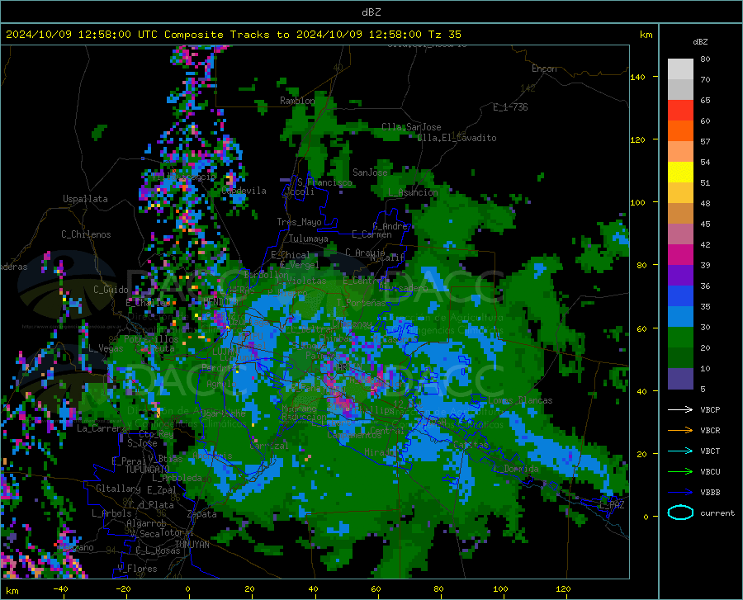Click the TUPUNGATO place label

[x=148, y=470]
